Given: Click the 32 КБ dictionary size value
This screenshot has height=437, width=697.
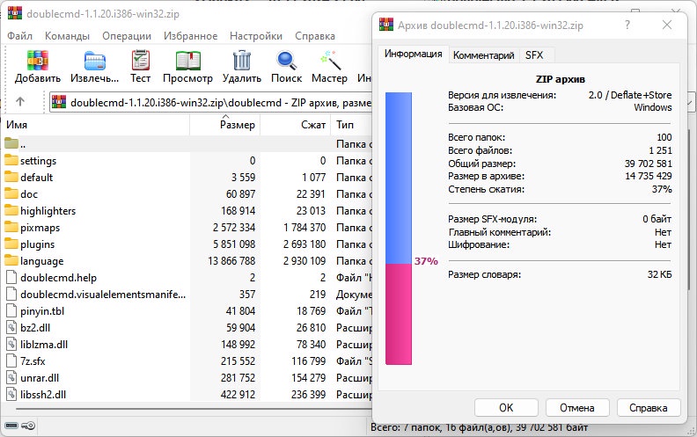Looking at the screenshot, I should coord(660,274).
